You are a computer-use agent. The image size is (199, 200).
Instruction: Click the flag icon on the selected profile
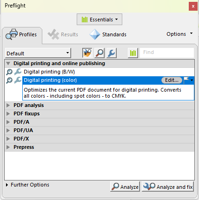click(186, 80)
